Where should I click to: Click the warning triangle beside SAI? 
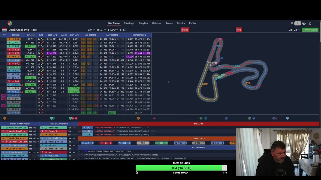[x=22, y=92]
